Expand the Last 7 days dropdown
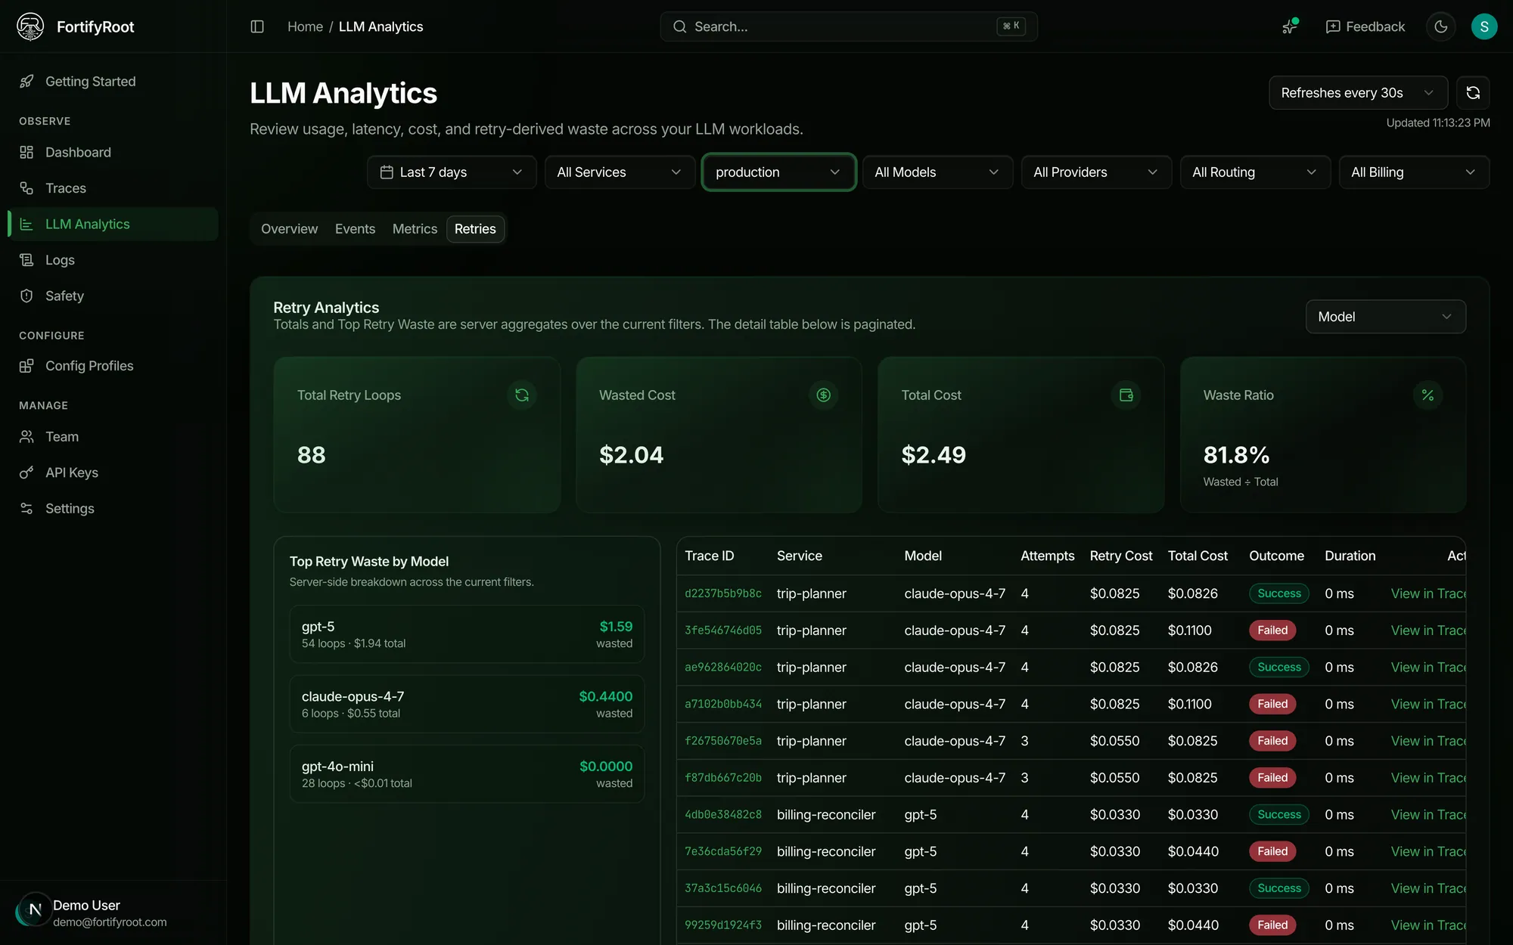The width and height of the screenshot is (1513, 945). pyautogui.click(x=452, y=172)
